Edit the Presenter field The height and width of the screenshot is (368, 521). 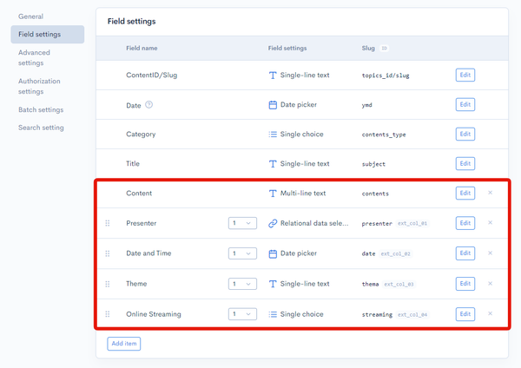pos(465,223)
